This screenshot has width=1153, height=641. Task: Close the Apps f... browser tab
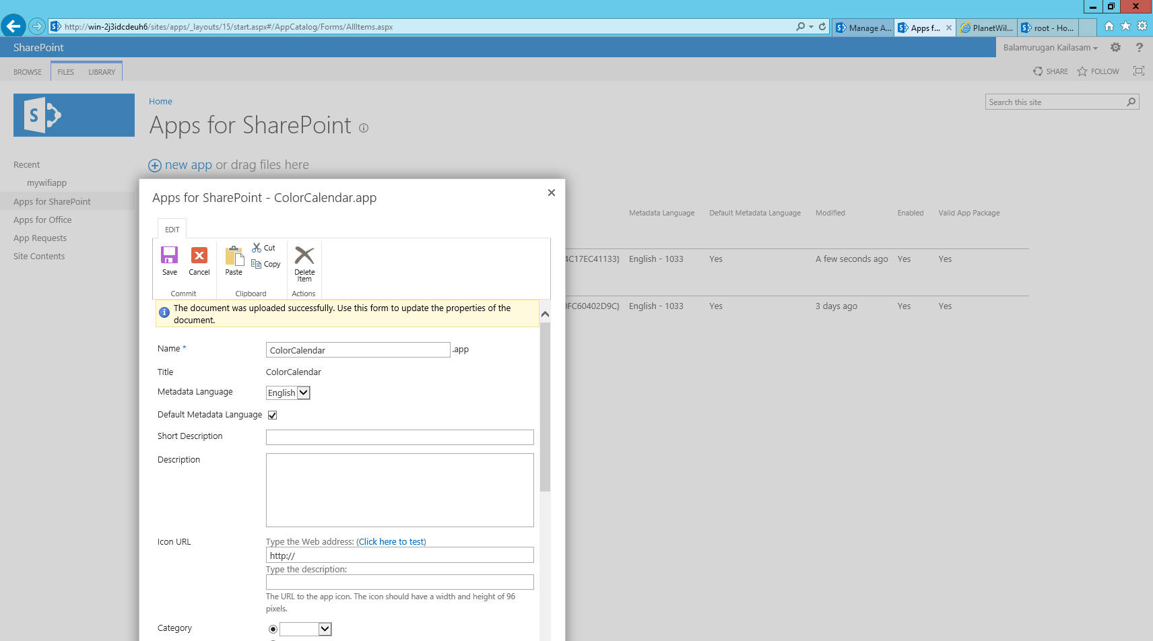(949, 28)
